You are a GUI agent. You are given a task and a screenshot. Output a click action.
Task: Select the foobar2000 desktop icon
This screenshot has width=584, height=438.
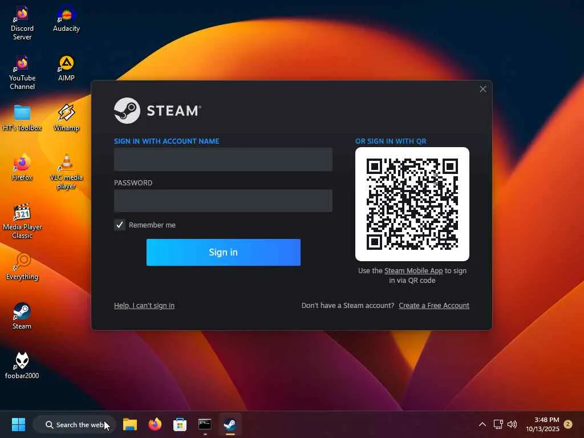tap(22, 366)
